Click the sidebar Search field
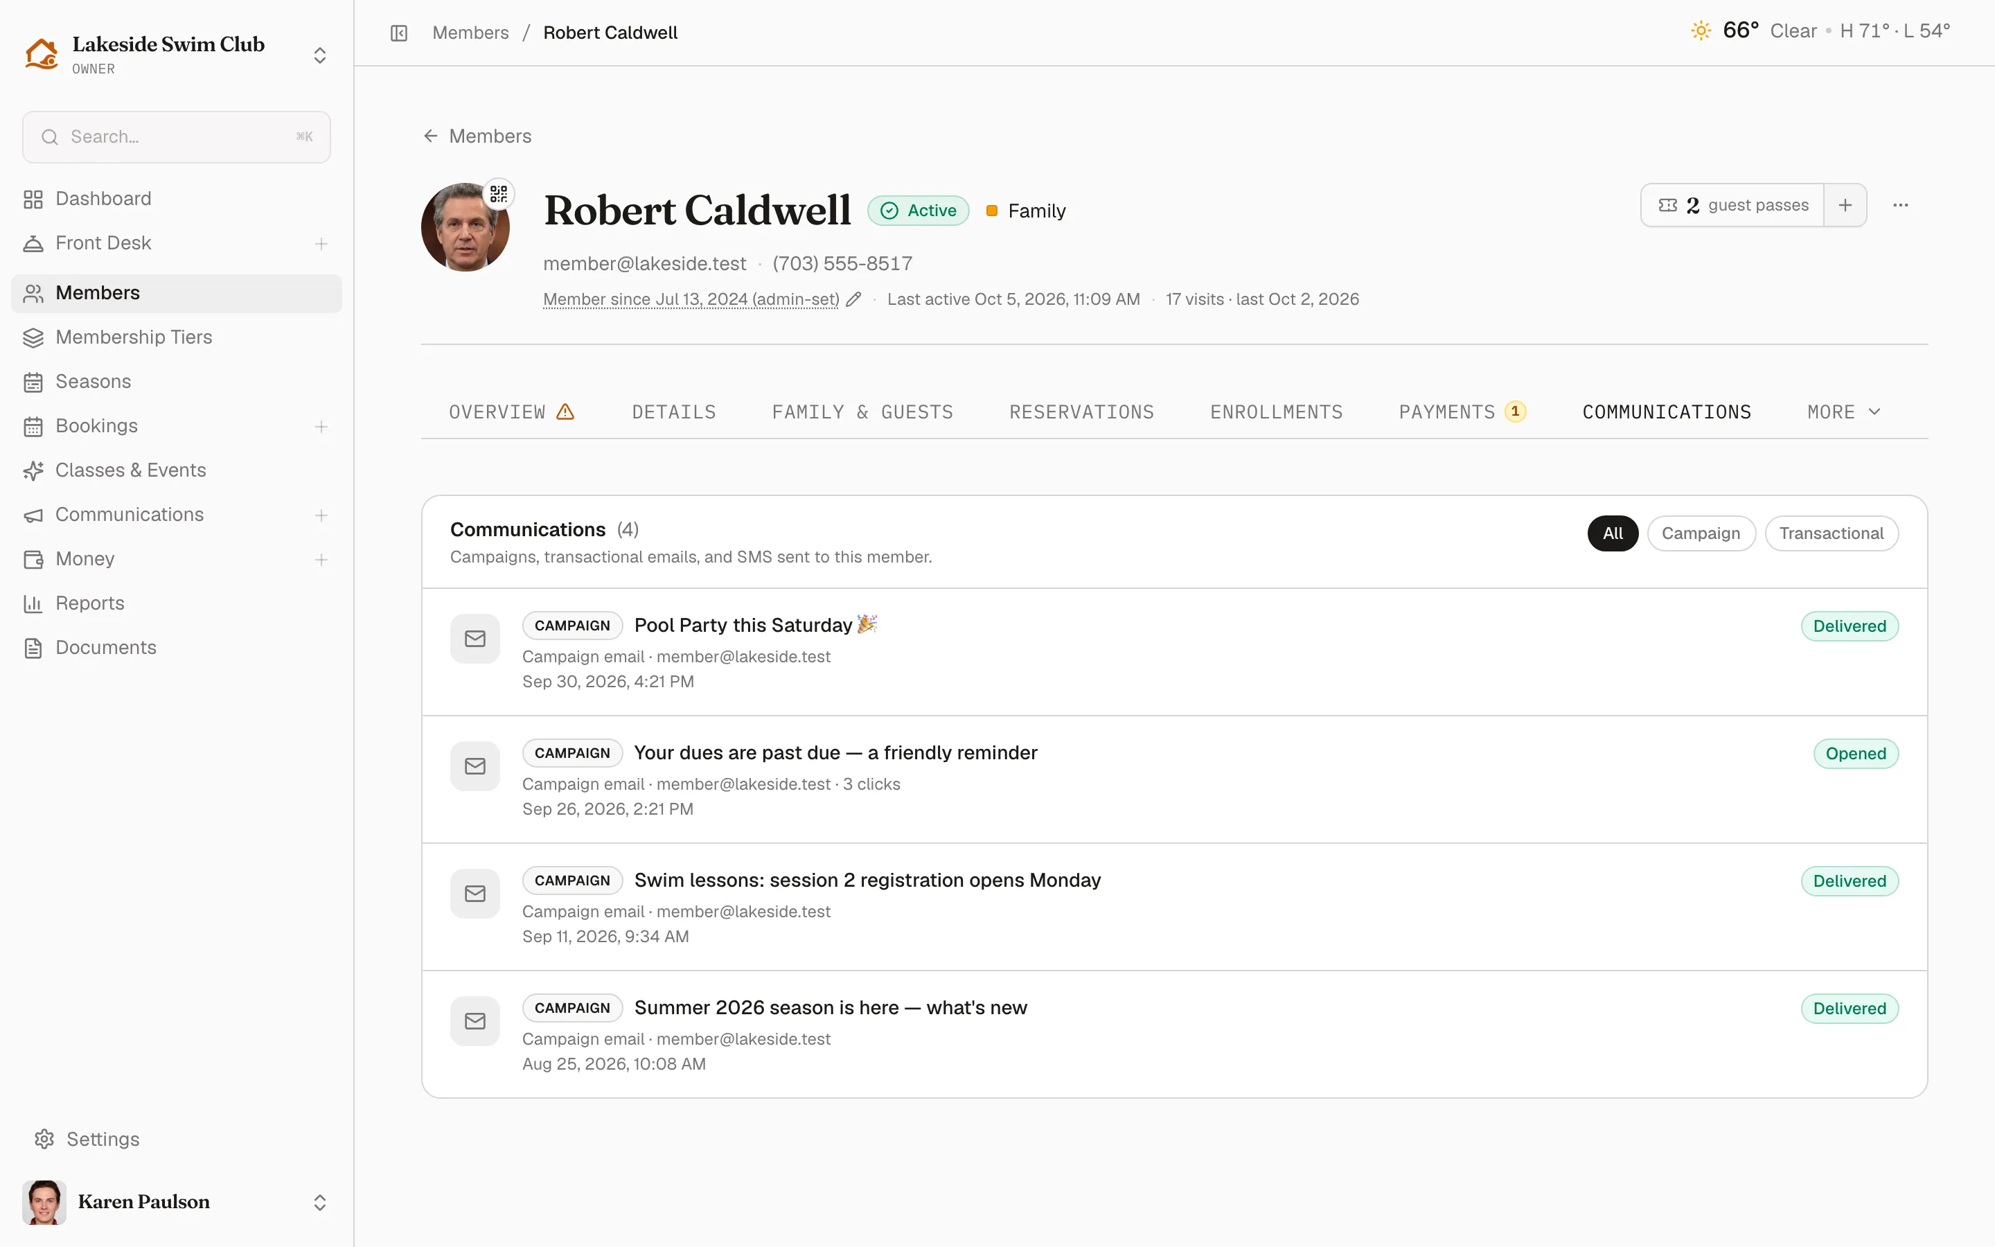 point(177,137)
